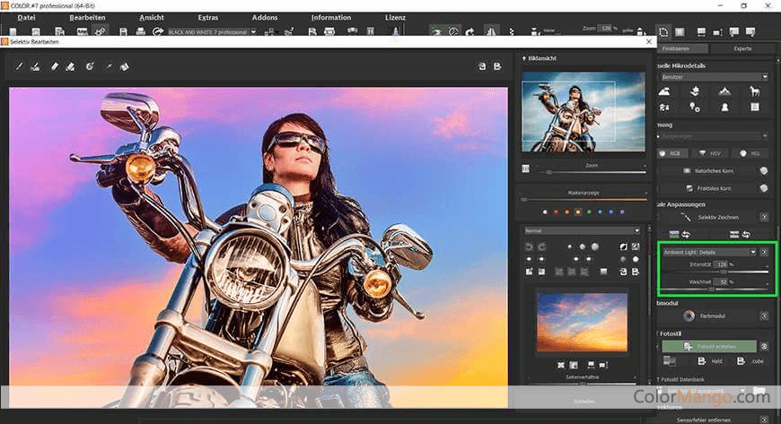
Task: Select the brush tool in Selektiv Bearbeiten toolbar
Action: click(20, 66)
